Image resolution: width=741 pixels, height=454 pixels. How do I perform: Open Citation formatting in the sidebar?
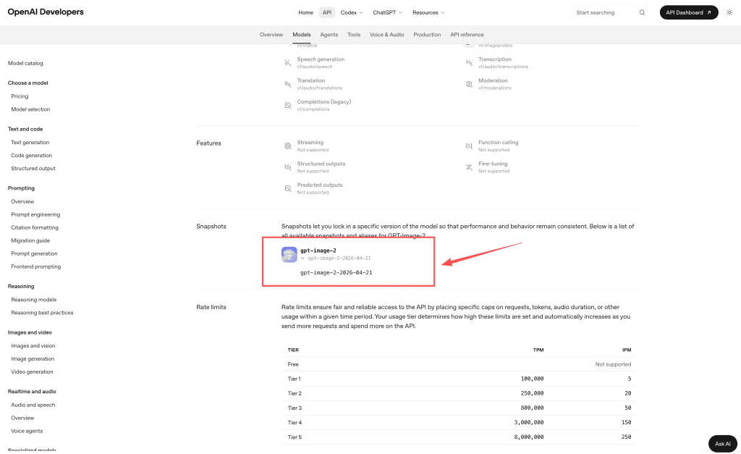pyautogui.click(x=35, y=227)
